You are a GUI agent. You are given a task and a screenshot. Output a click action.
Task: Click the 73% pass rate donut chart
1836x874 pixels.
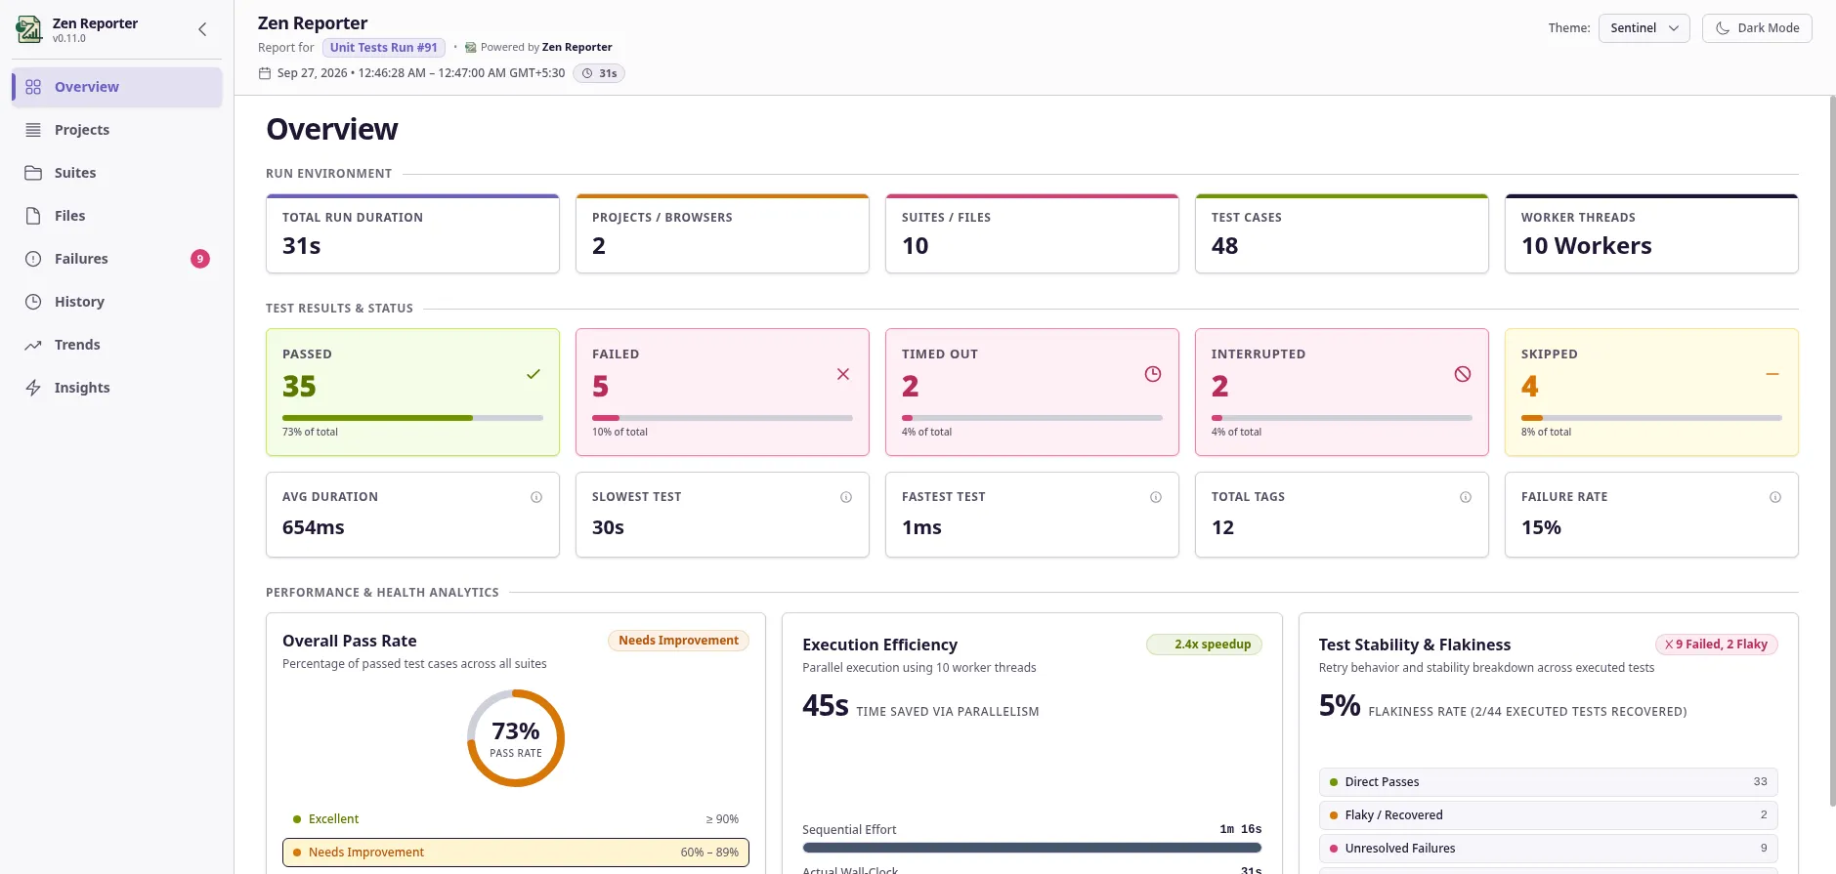coord(516,738)
